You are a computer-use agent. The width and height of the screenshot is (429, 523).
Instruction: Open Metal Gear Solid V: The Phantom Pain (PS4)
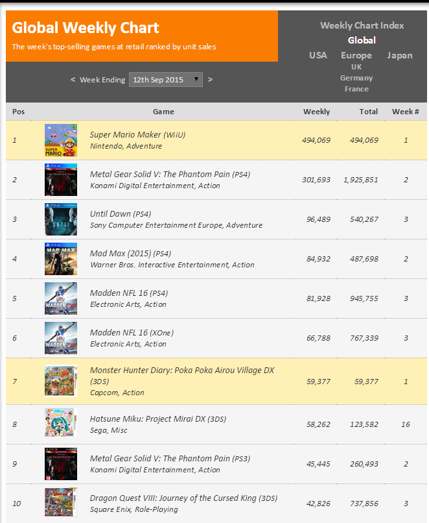pyautogui.click(x=170, y=175)
